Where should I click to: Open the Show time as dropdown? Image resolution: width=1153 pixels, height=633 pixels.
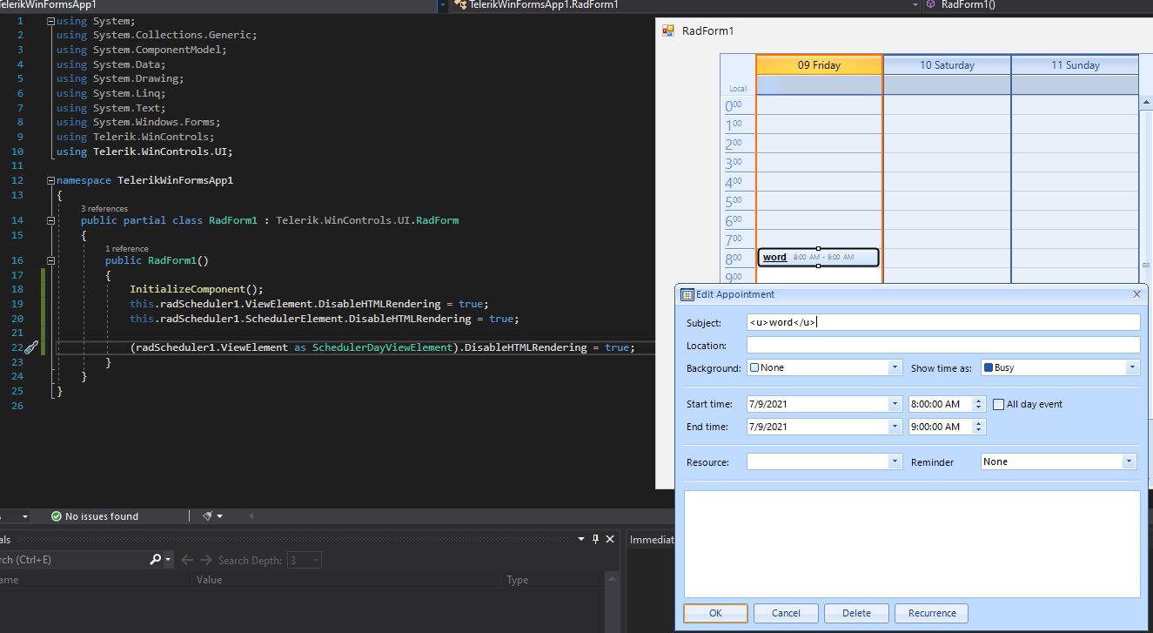[1131, 367]
